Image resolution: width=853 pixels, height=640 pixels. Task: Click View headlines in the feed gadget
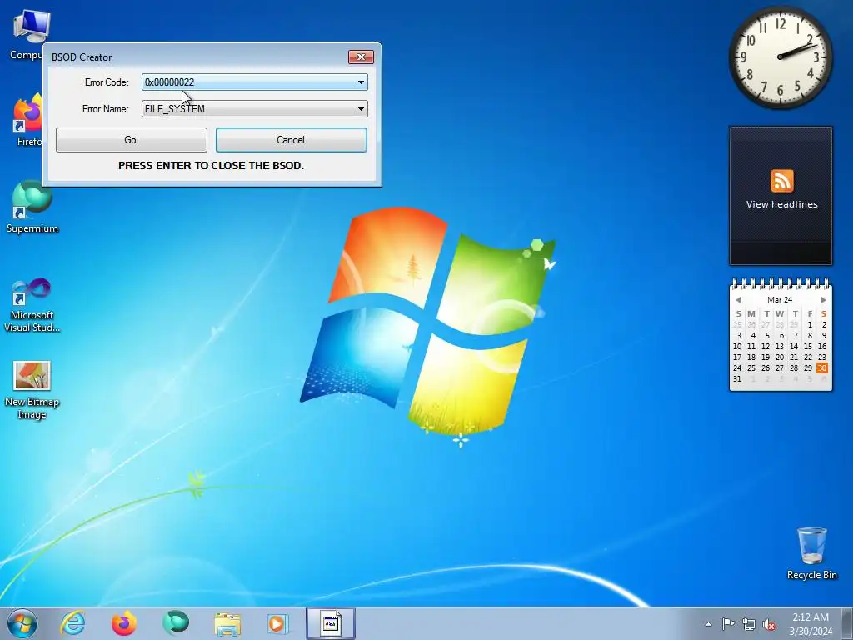(x=781, y=205)
